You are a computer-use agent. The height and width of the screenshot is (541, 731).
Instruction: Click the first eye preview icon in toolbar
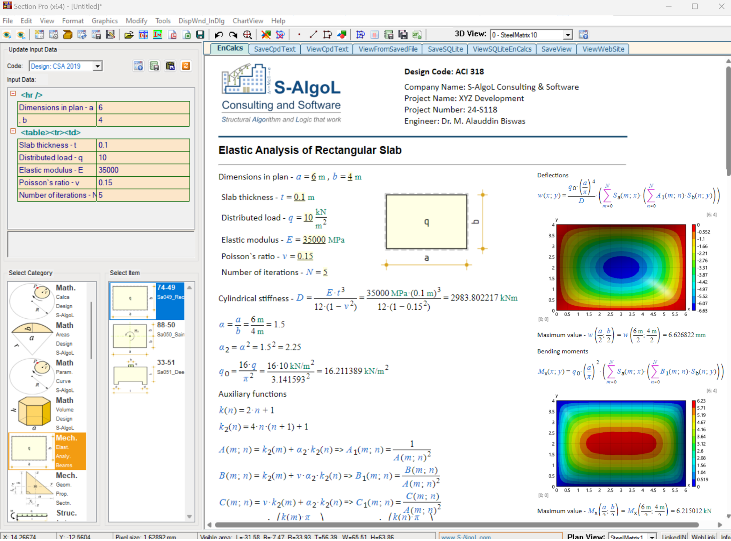(7, 35)
